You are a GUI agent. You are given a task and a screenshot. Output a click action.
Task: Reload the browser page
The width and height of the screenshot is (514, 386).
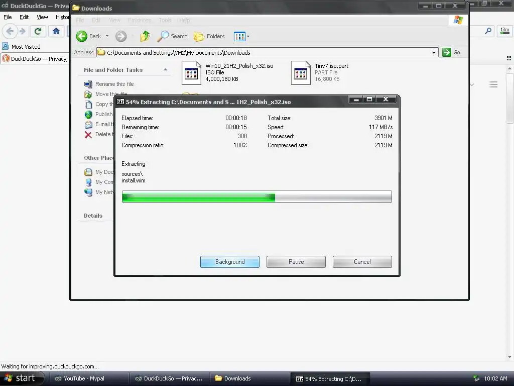(x=38, y=31)
